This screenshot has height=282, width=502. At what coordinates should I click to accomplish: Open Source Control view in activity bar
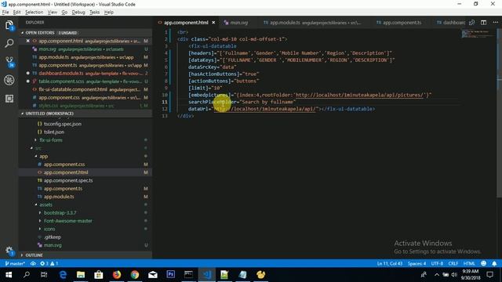(9, 62)
